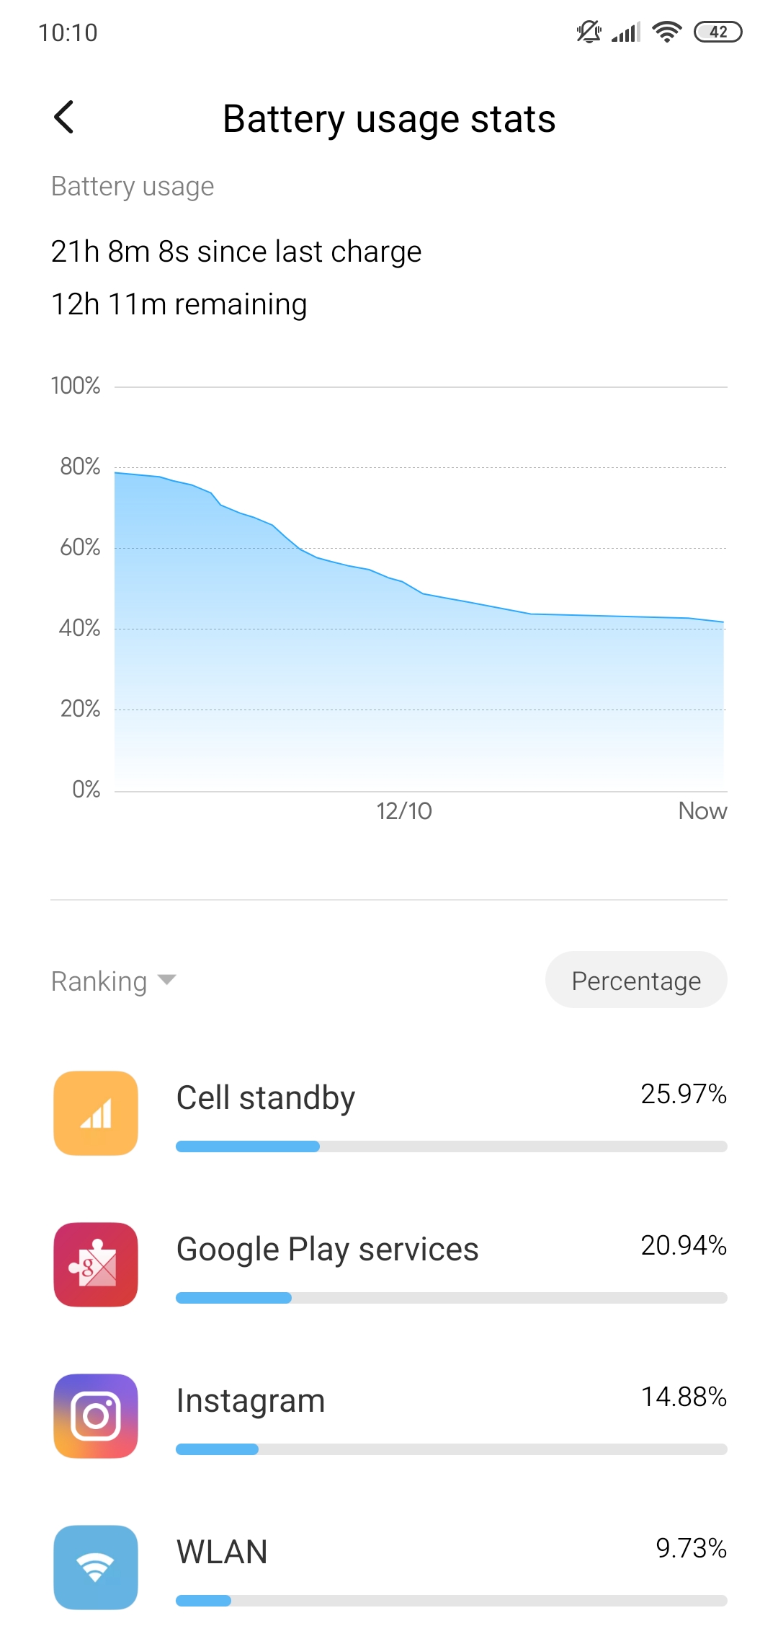This screenshot has height=1644, width=778.
Task: Open Cell standby usage details
Action: pyautogui.click(x=389, y=1113)
